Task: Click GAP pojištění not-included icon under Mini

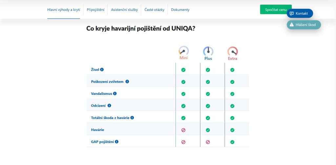Action: [x=183, y=142]
